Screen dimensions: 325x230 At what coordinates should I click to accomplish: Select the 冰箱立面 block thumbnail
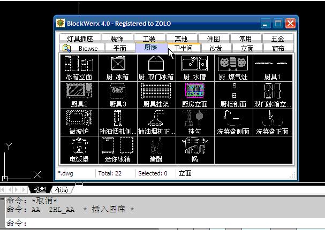(79, 68)
